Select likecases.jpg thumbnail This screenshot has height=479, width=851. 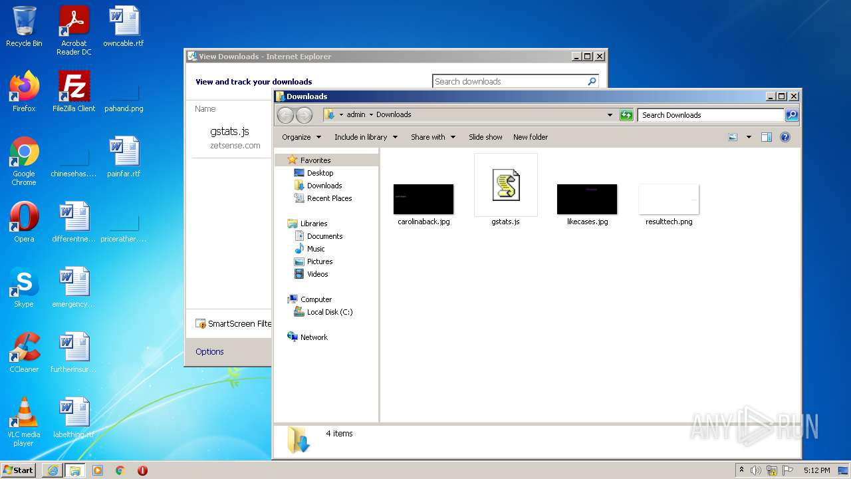587,200
